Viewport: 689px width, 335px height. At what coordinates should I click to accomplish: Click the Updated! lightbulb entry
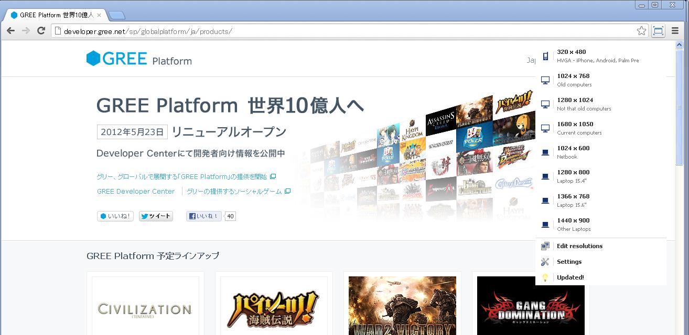pyautogui.click(x=570, y=277)
